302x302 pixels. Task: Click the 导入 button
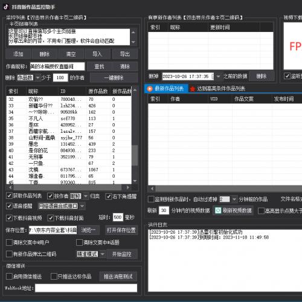(97, 54)
